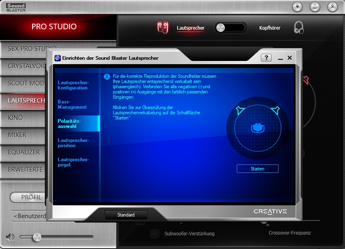Click the volume speaker icon beside the master slider

[x=10, y=237]
